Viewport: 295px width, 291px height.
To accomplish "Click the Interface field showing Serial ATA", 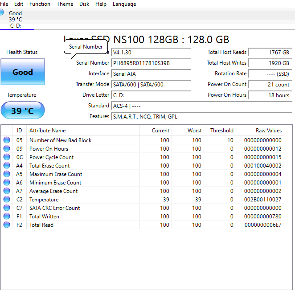I will pyautogui.click(x=151, y=74).
